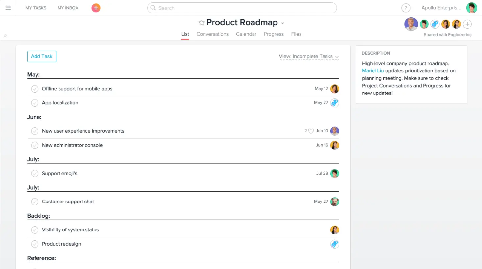Viewport: 482px width, 269px height.
Task: Open Mariel Liu's profile link
Action: 373,70
